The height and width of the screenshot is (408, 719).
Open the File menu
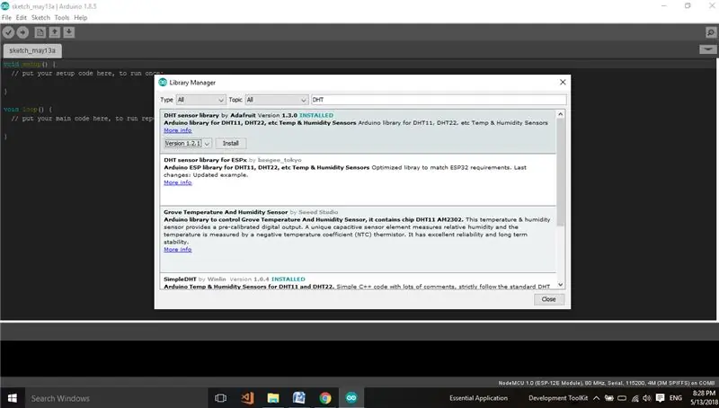[x=6, y=17]
